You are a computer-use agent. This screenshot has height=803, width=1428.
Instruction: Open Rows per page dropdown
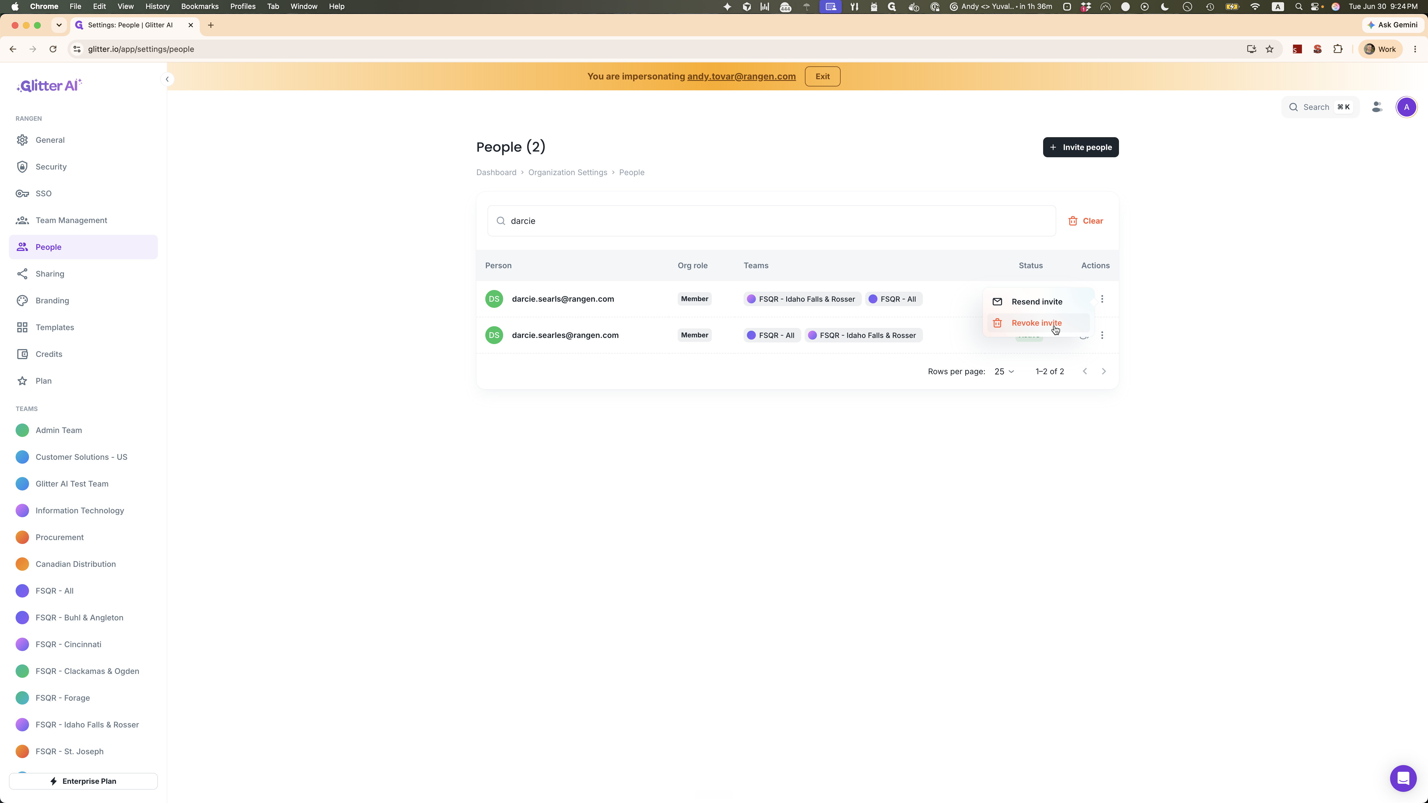point(1004,371)
